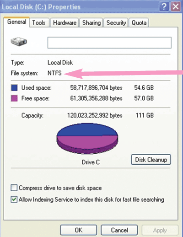Close the Properties dialog with X
The image size is (183, 237).
[176, 7]
